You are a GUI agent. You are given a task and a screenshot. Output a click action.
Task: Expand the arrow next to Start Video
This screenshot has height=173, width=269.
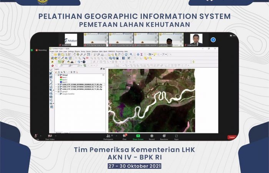pos(56,136)
